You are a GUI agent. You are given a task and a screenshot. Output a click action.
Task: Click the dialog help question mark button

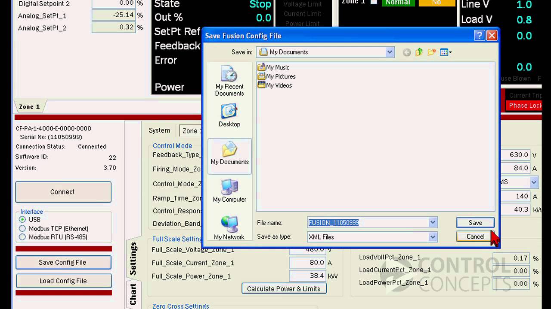coord(480,36)
